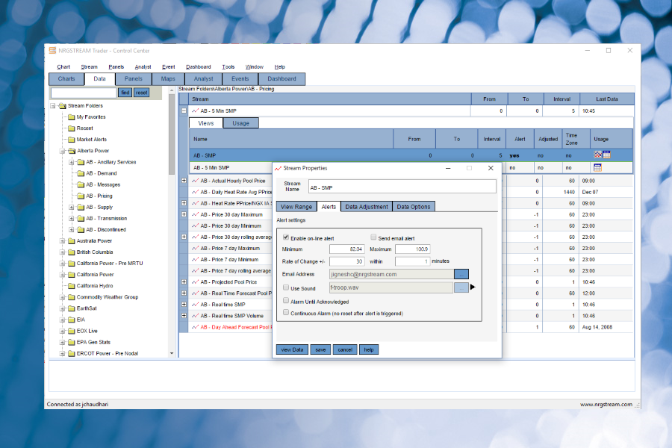The image size is (672, 448).
Task: Click the stream icon beside AB - Projected Pool Price
Action: point(196,282)
